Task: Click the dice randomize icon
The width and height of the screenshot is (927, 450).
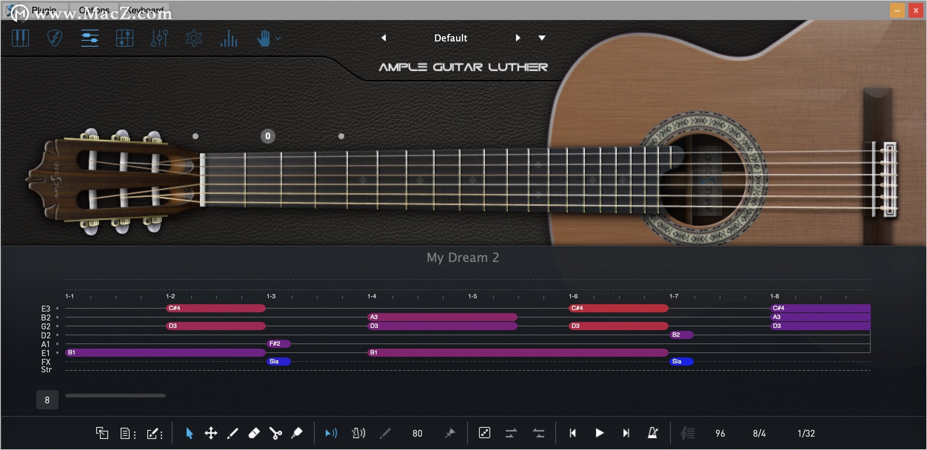Action: 484,433
